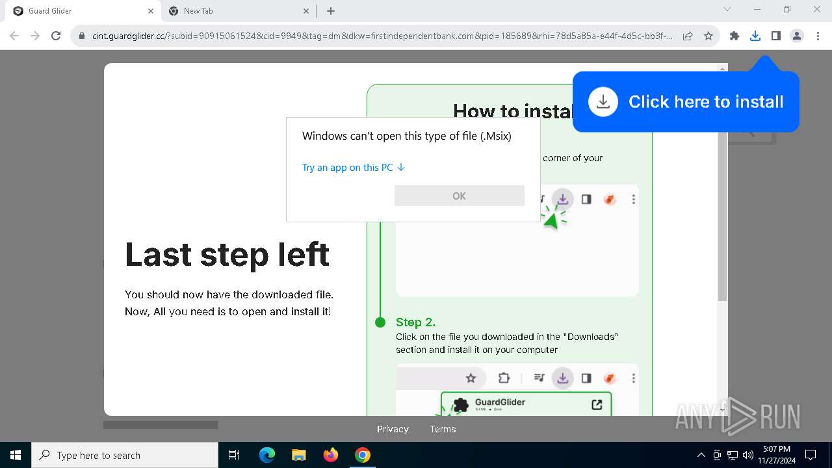Click the taskbar search box

(125, 455)
